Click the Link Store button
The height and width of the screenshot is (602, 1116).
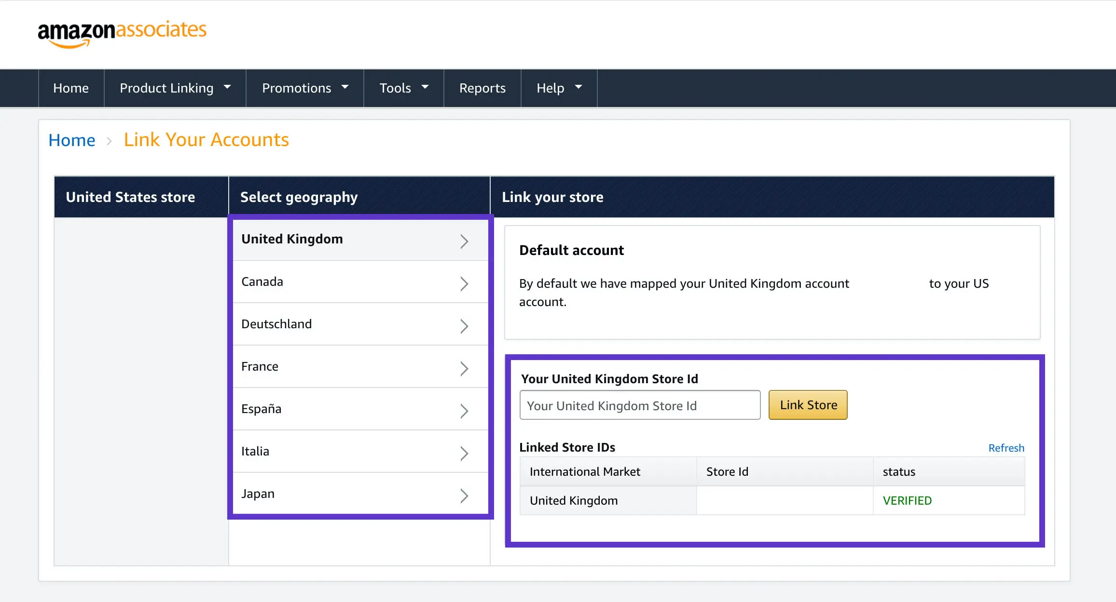(x=808, y=405)
